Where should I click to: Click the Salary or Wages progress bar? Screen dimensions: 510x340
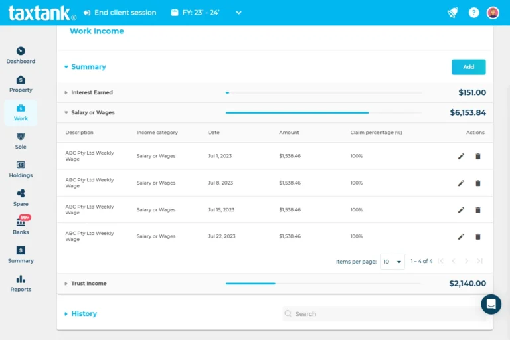click(x=323, y=113)
